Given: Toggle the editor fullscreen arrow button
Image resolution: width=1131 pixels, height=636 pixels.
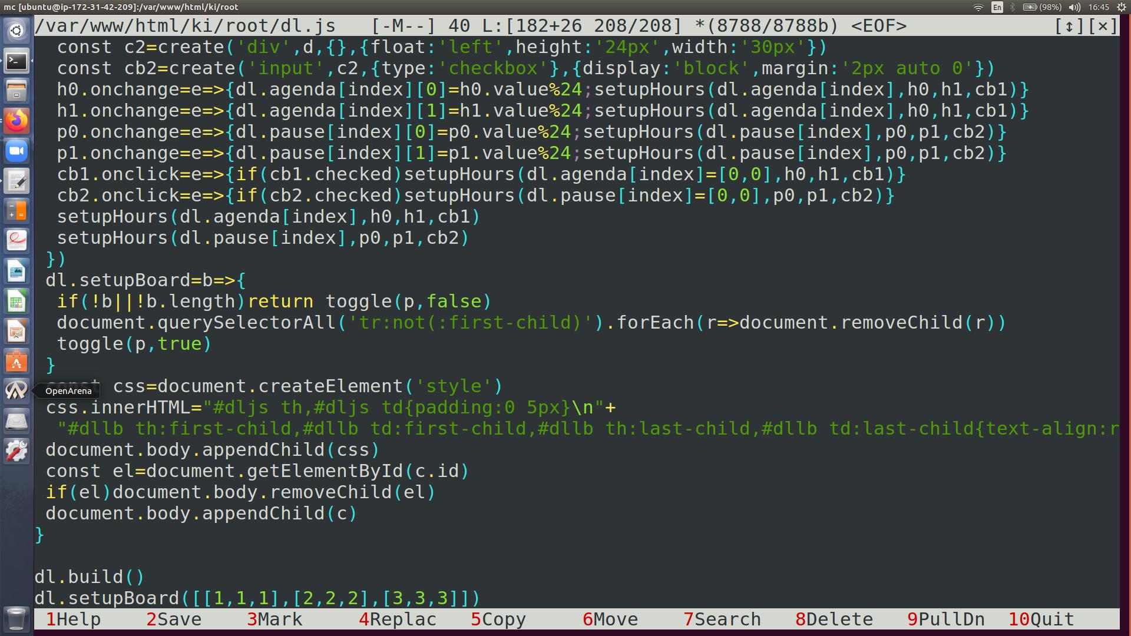Looking at the screenshot, I should [1070, 26].
